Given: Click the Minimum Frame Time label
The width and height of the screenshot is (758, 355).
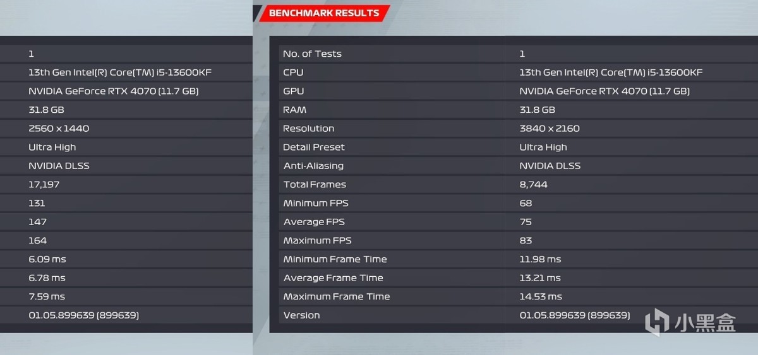Looking at the screenshot, I should pyautogui.click(x=335, y=259).
